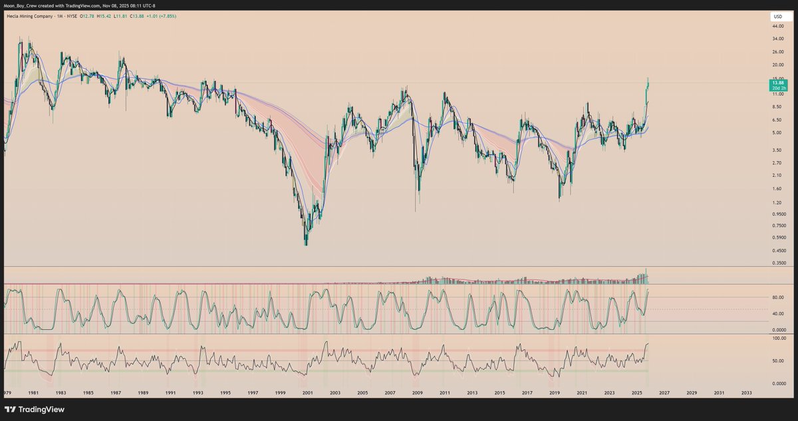Click the 2.10 price axis label
798x421 pixels.
[777, 175]
